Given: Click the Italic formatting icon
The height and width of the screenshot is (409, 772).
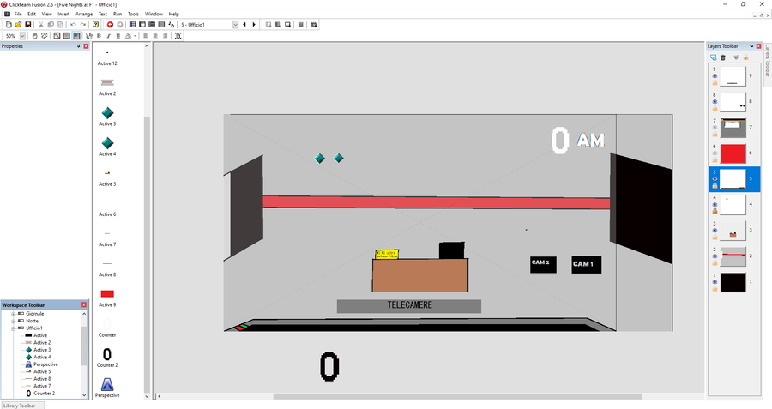Looking at the screenshot, I should pyautogui.click(x=108, y=36).
